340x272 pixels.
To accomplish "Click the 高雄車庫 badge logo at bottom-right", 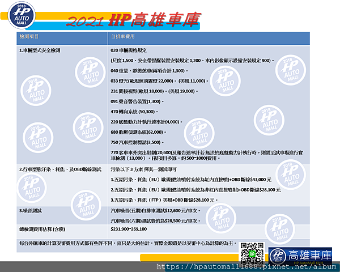I will [300, 256].
